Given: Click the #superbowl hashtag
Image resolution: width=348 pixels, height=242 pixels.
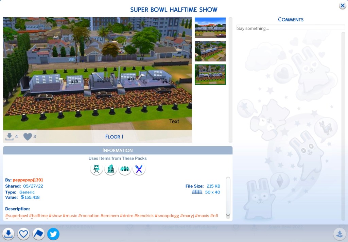Looking at the screenshot, I should click(x=16, y=216).
